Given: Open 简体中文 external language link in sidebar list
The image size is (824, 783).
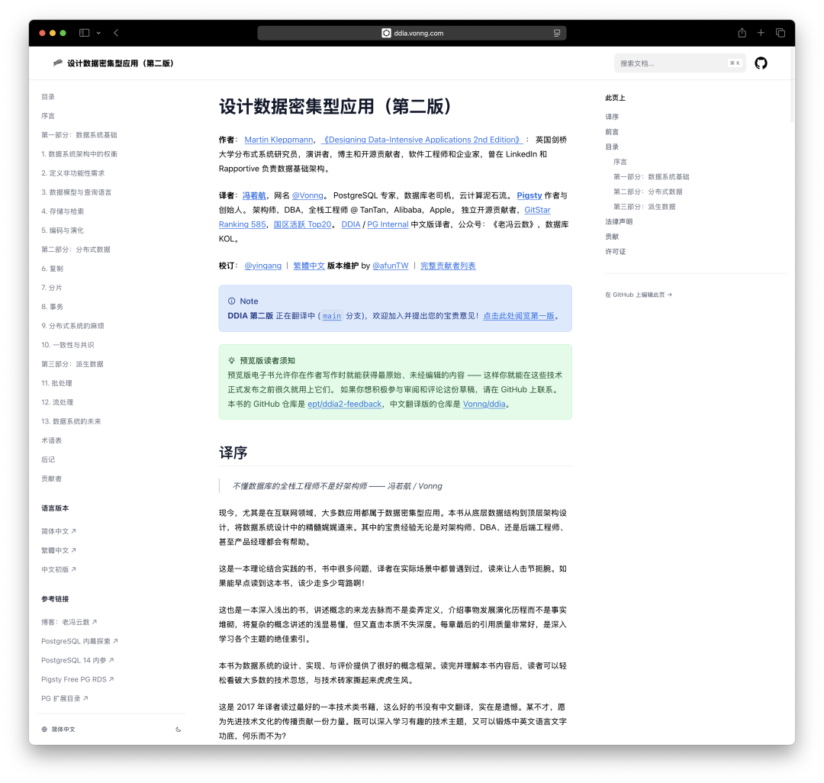Looking at the screenshot, I should pyautogui.click(x=58, y=531).
